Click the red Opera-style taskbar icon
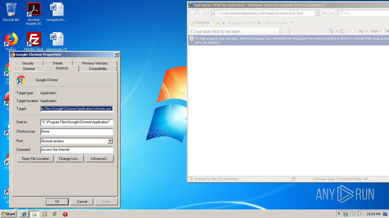Screen dimensions: 389x218 [x=65, y=214]
